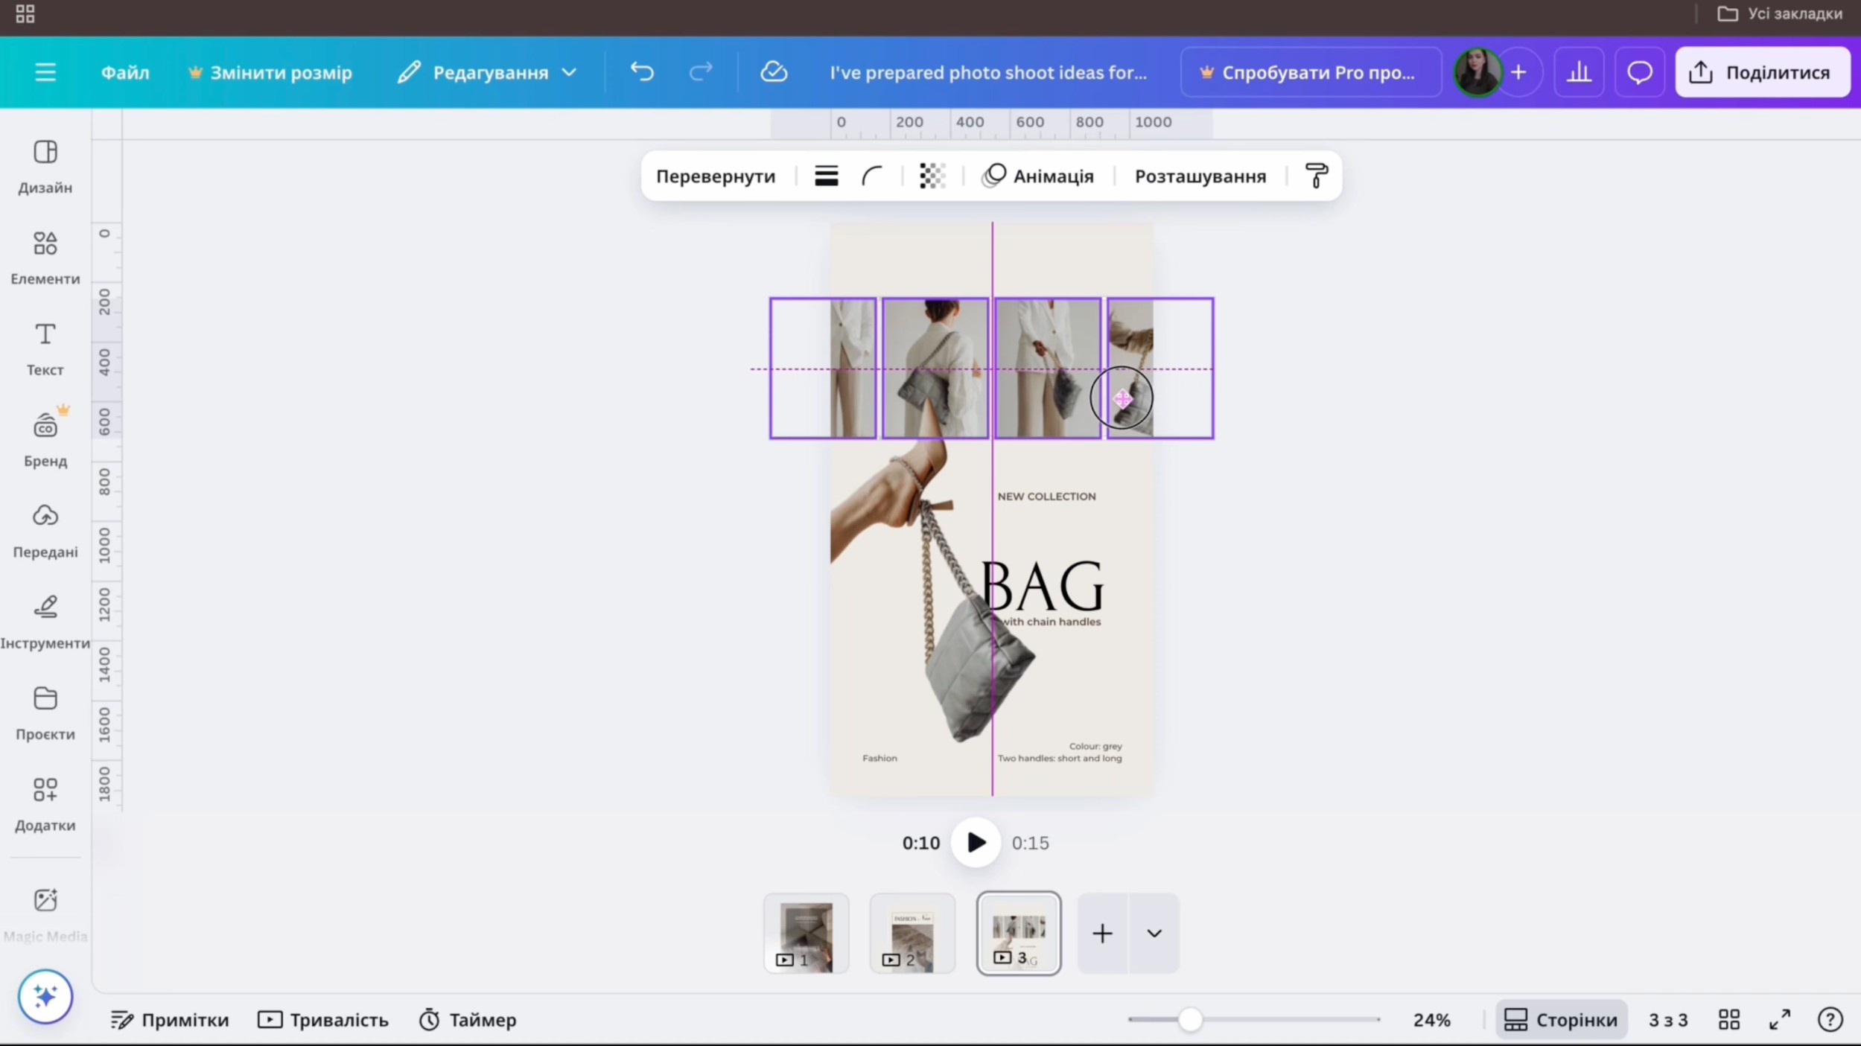Select the corner rounding icon

pos(871,176)
